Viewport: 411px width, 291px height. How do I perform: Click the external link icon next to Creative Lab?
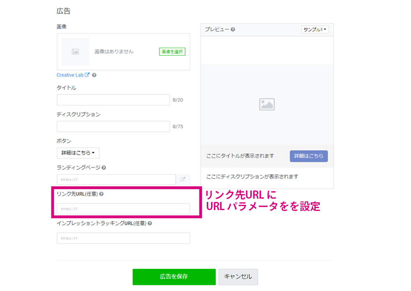point(87,75)
